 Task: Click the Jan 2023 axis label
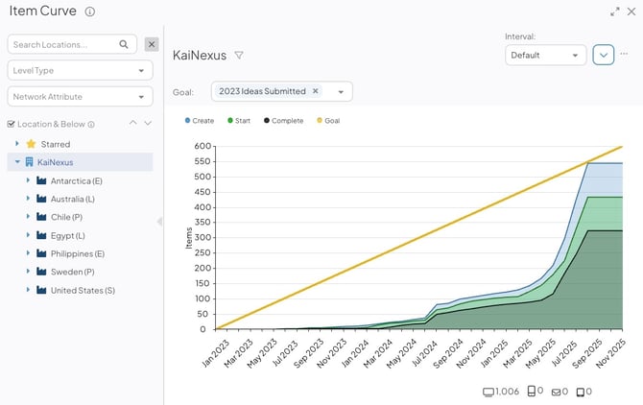pyautogui.click(x=216, y=353)
